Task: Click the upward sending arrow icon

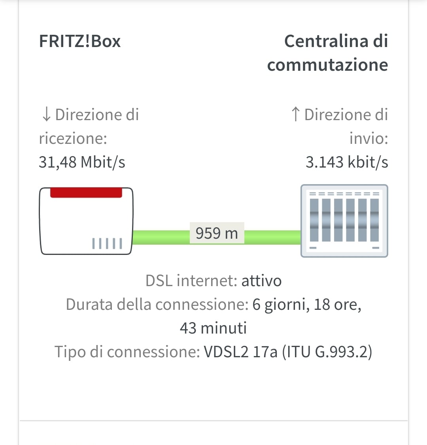Action: 295,115
